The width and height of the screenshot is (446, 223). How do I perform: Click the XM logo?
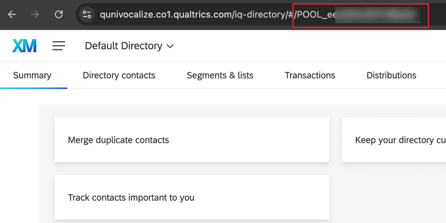[24, 45]
